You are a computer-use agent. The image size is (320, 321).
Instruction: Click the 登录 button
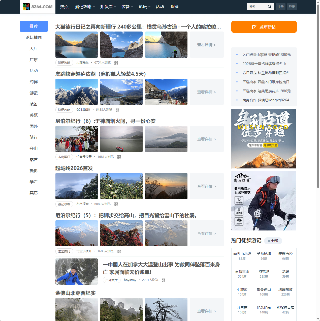pyautogui.click(x=292, y=7)
